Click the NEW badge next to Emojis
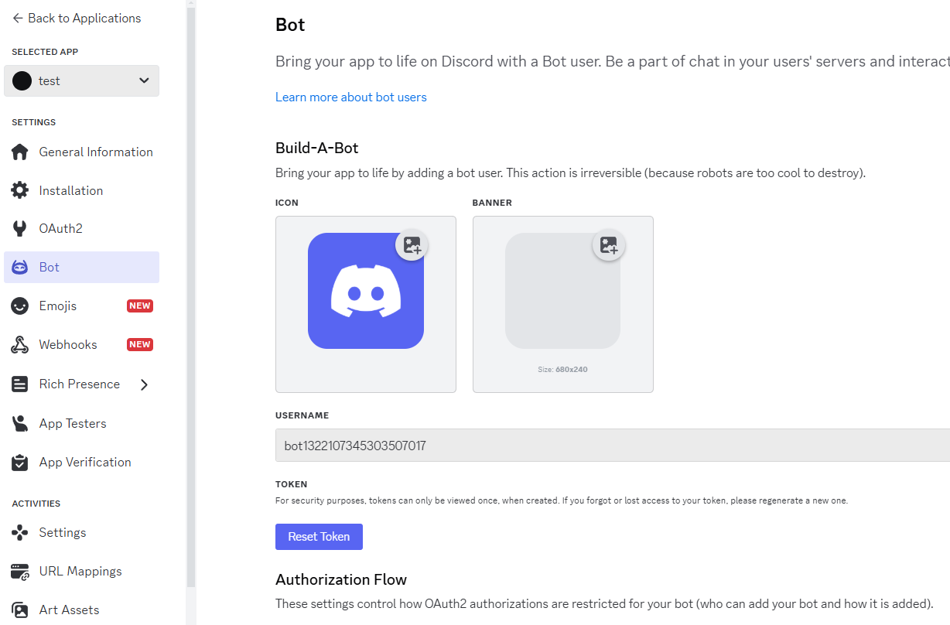This screenshot has width=950, height=625. 140,306
